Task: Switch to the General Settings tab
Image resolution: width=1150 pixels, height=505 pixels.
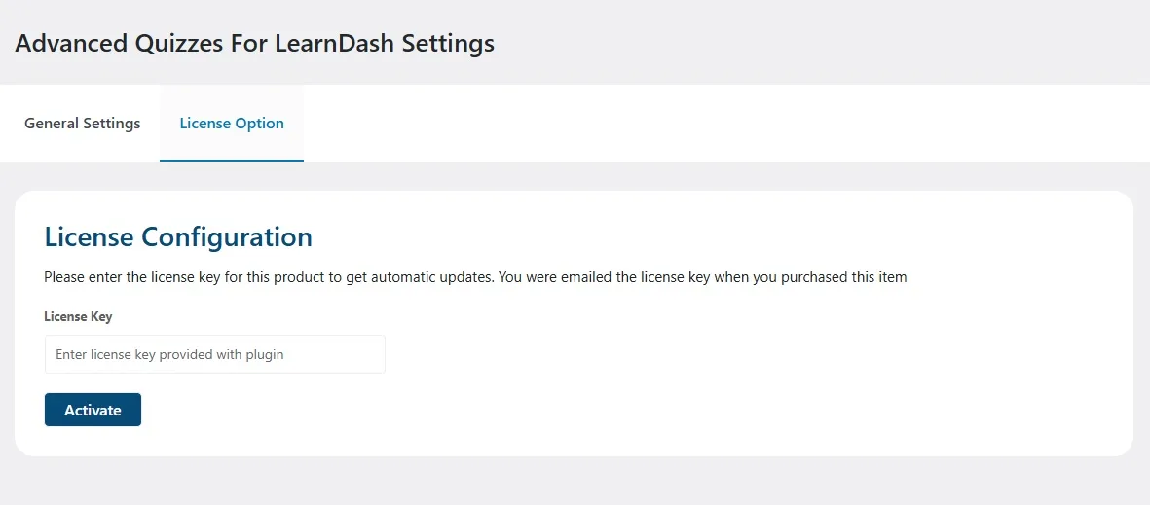Action: [82, 124]
